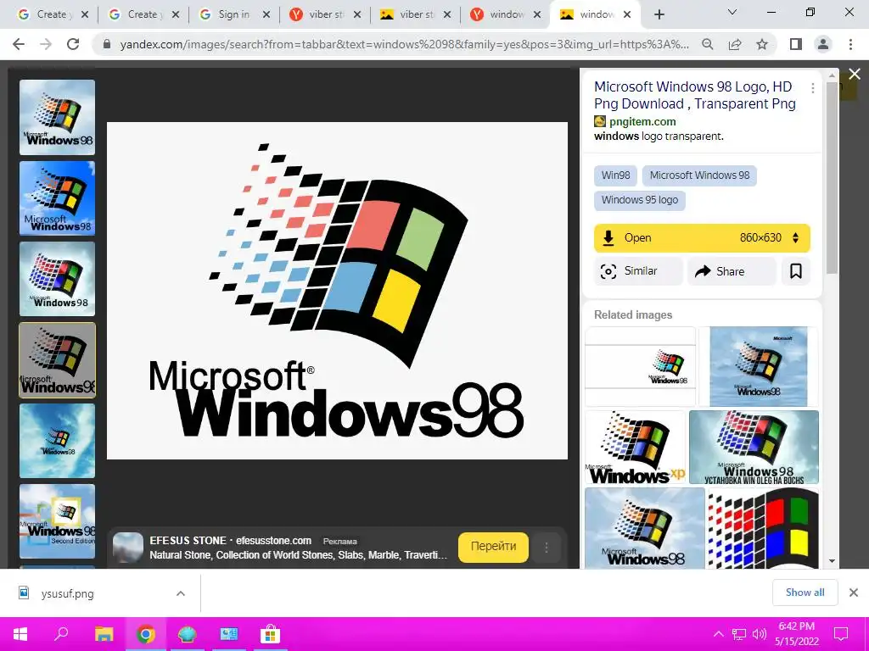869x651 pixels.
Task: Close the Sign in tab
Action: click(266, 15)
